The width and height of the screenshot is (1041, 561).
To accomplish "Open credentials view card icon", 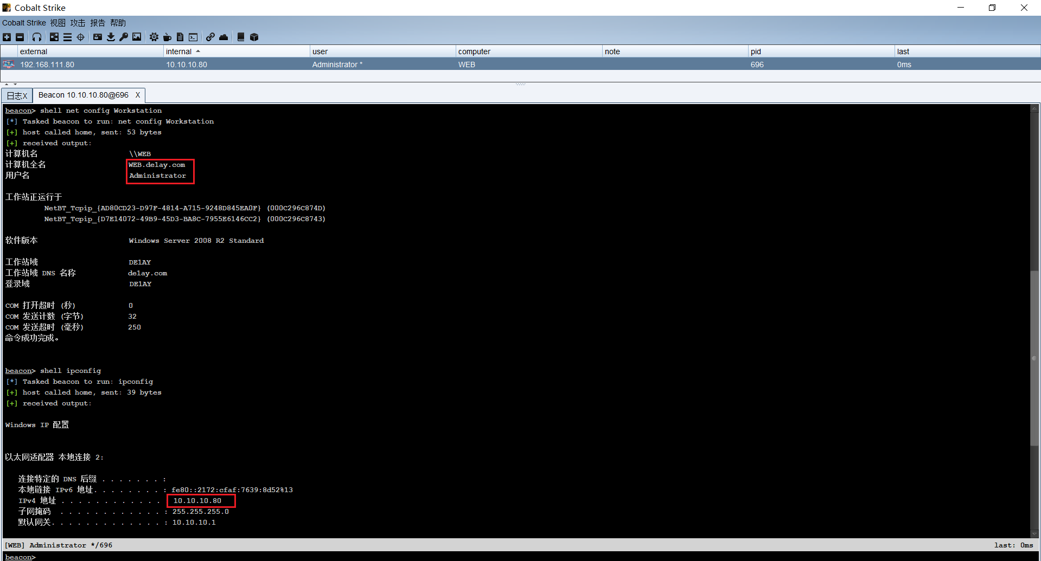I will pos(98,37).
